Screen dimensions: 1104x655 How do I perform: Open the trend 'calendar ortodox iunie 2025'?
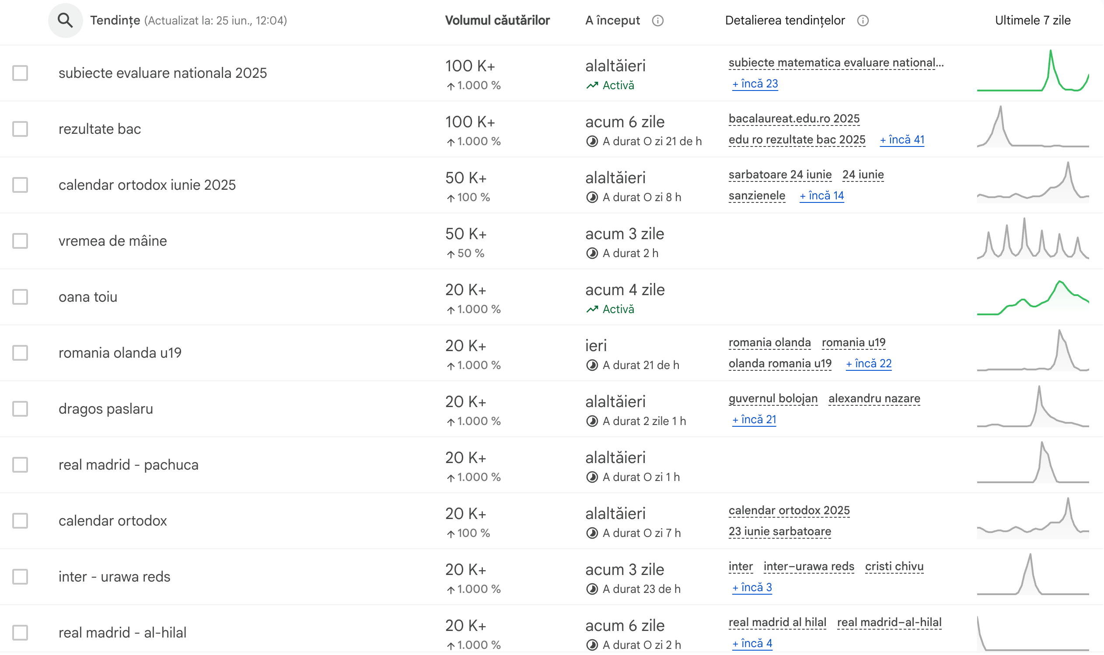tap(147, 185)
